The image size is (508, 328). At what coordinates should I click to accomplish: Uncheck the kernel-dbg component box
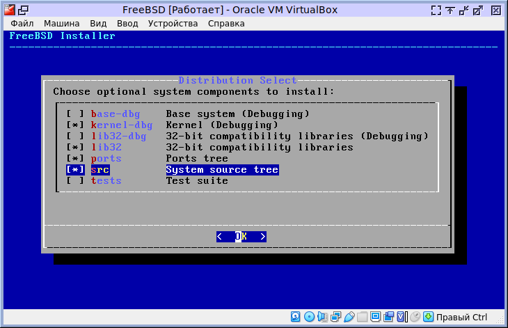tap(75, 125)
